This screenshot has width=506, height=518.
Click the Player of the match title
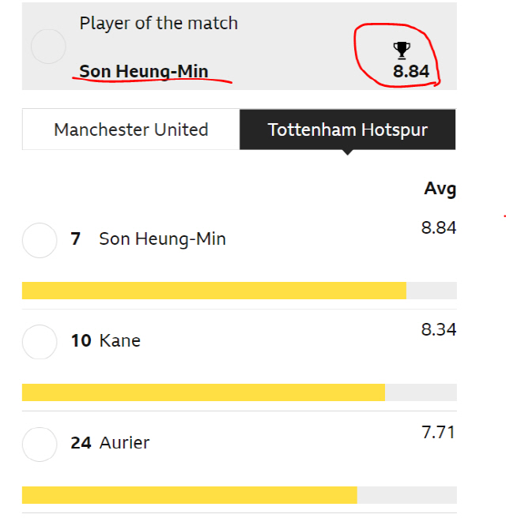[158, 24]
